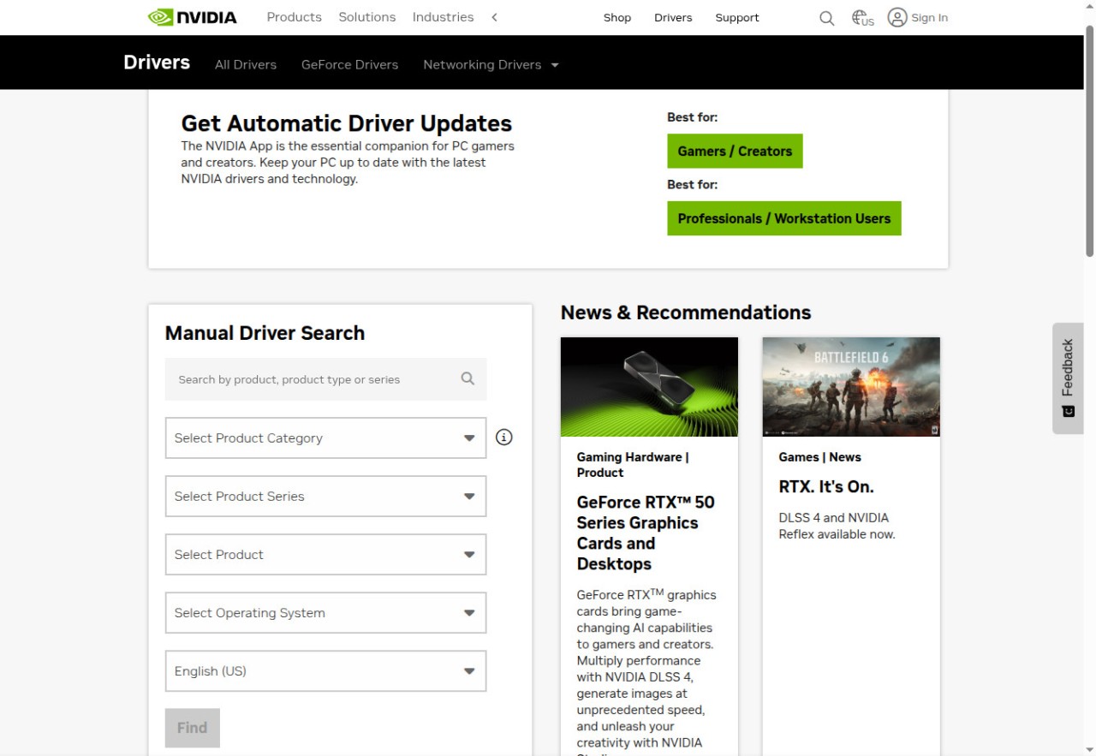Click the Gamers / Creators button
The width and height of the screenshot is (1096, 756).
click(735, 151)
